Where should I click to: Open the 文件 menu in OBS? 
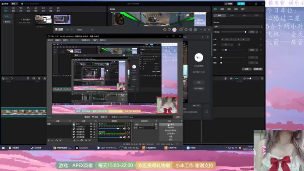pyautogui.click(x=50, y=40)
